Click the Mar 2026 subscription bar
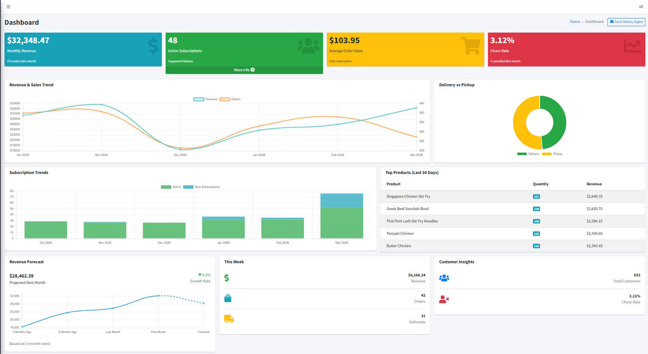This screenshot has width=648, height=354. coord(341,221)
